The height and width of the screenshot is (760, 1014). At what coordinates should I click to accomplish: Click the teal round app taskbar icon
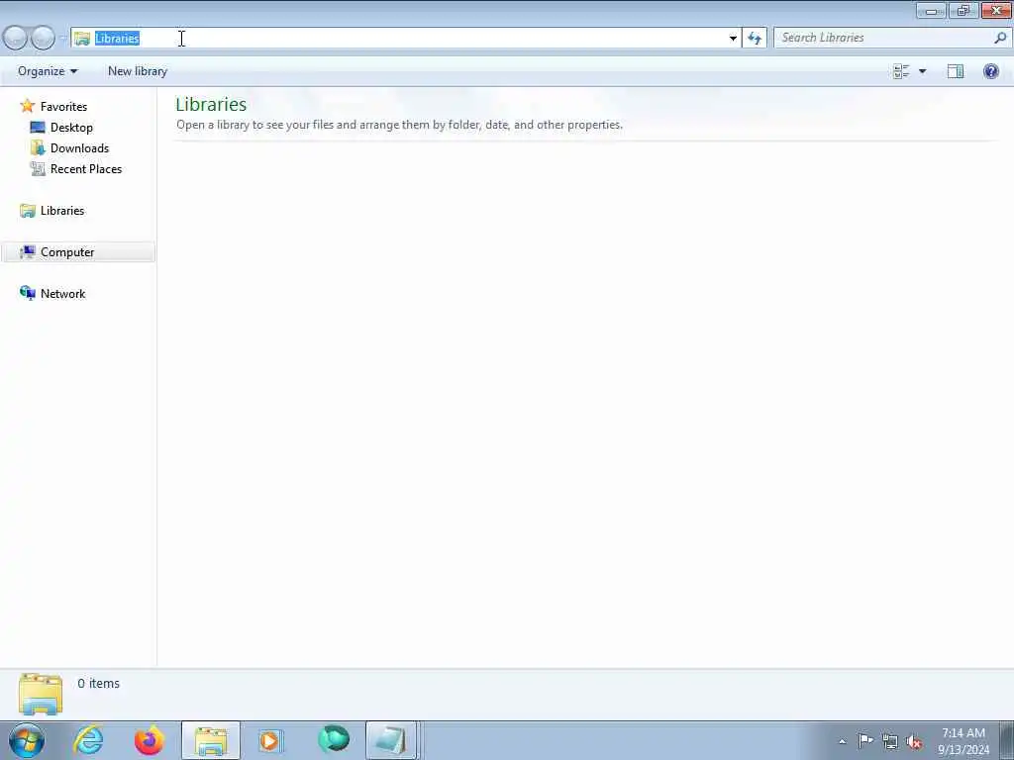click(334, 739)
